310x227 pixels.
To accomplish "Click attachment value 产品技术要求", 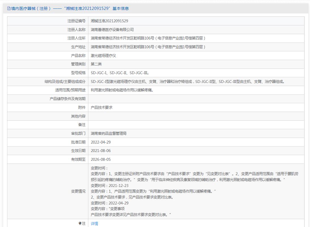I will point(101,107).
